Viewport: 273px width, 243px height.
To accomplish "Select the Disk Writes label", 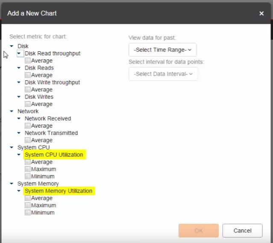I will tap(39, 97).
